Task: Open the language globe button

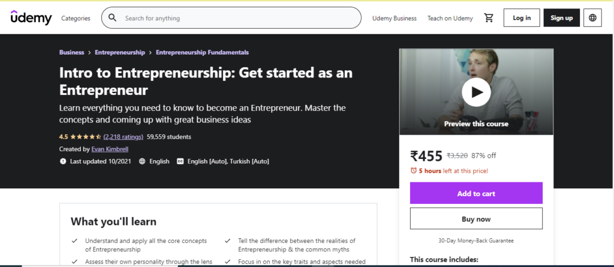Action: (x=592, y=17)
